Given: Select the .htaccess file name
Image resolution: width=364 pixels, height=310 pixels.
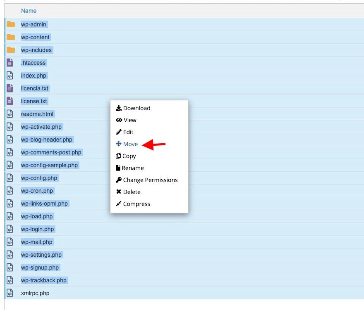Looking at the screenshot, I should [x=33, y=63].
